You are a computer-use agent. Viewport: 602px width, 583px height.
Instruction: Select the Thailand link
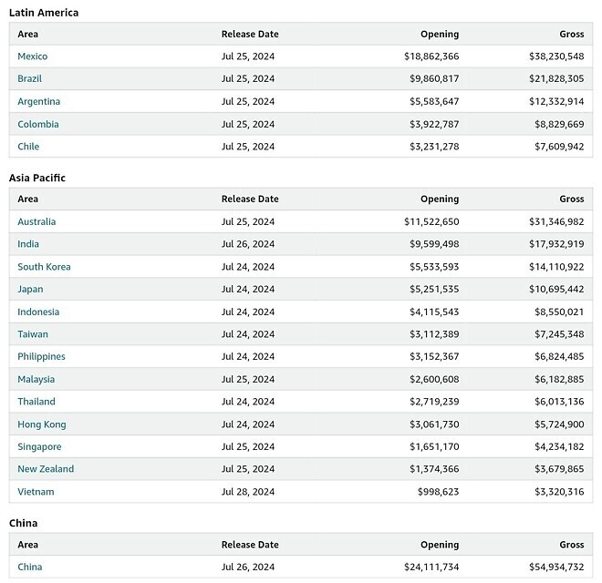tap(36, 402)
